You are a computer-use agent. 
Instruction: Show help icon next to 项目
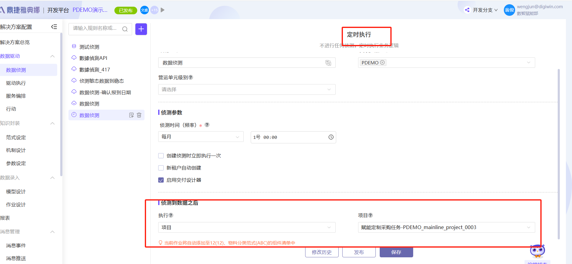370,215
